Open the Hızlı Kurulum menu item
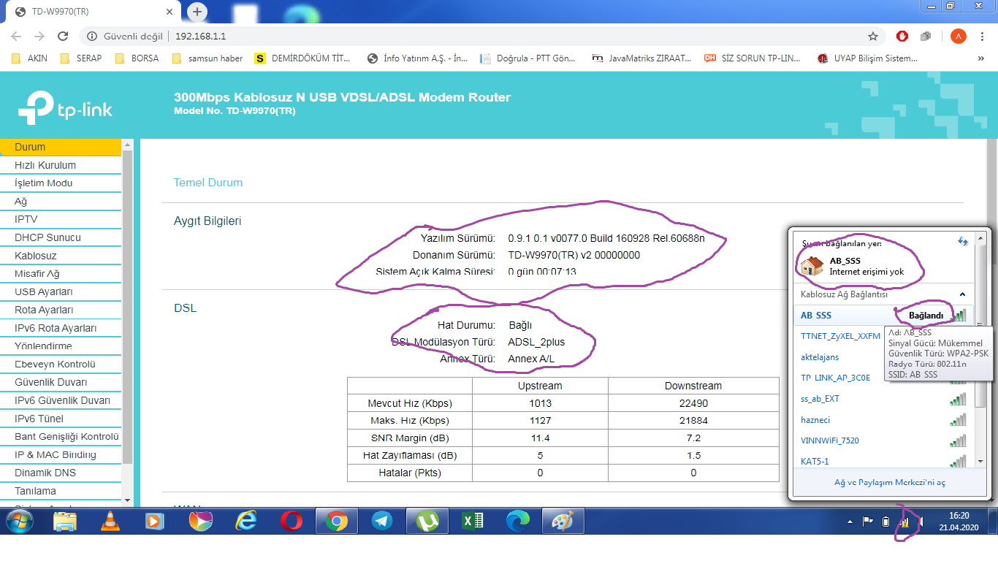The image size is (998, 561). [61, 165]
